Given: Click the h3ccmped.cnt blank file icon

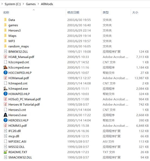Looking at the screenshot, I should coord(5,62).
